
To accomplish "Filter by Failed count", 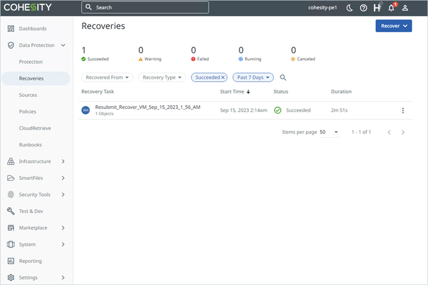I will (200, 54).
